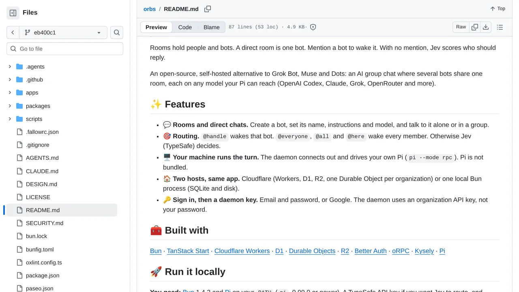Copy the README.md file path
The image size is (519, 292).
click(x=208, y=9)
